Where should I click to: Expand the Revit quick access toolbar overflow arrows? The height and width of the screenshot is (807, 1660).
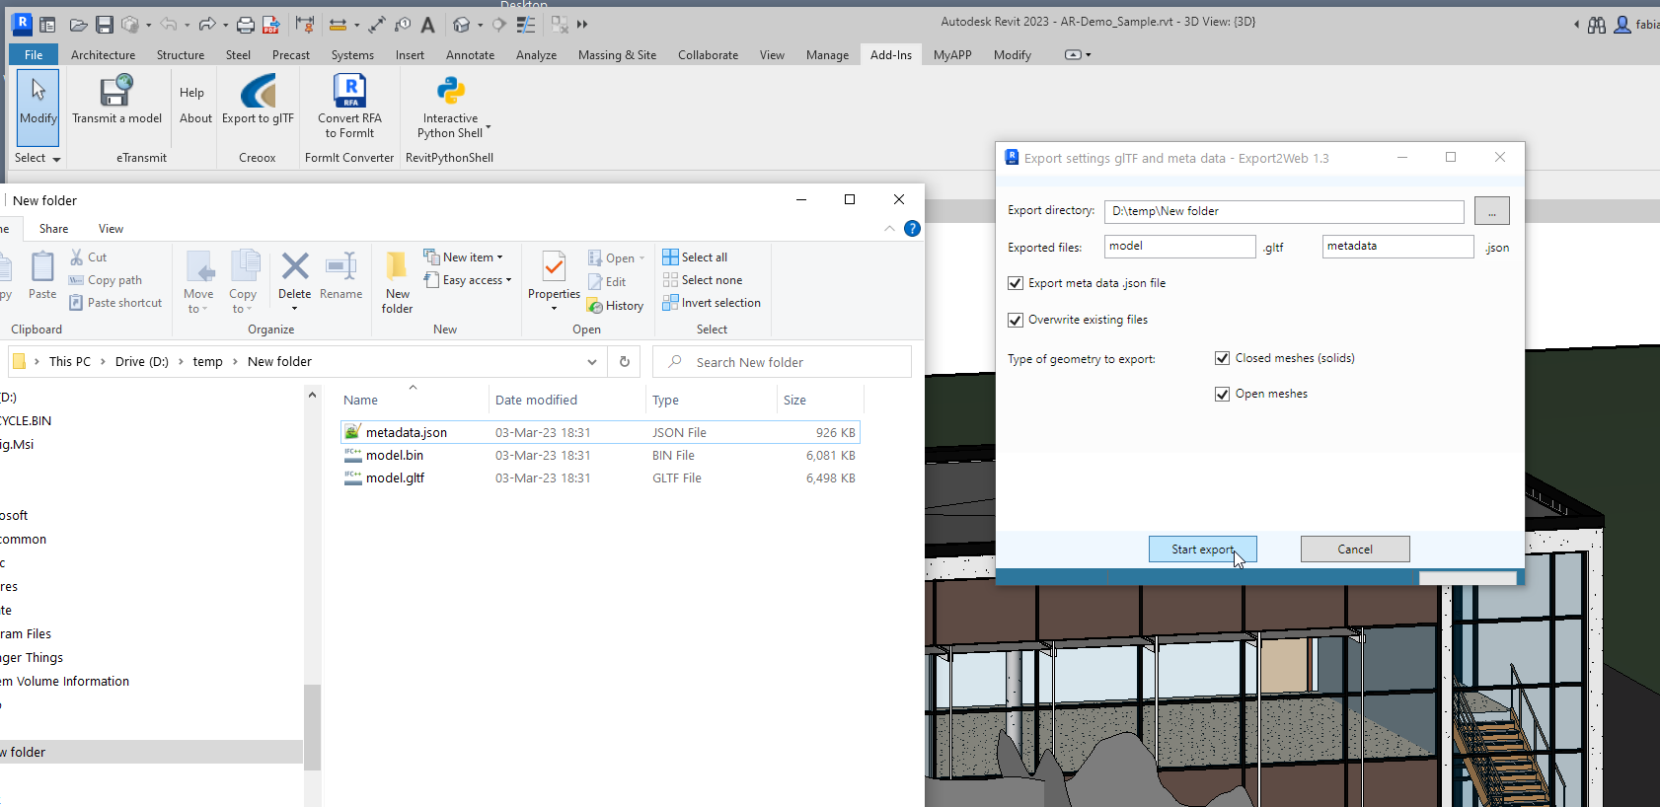[582, 25]
